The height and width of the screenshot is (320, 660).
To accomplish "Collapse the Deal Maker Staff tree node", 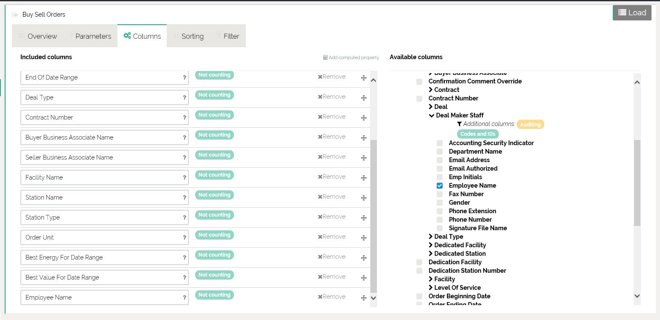I will [431, 115].
